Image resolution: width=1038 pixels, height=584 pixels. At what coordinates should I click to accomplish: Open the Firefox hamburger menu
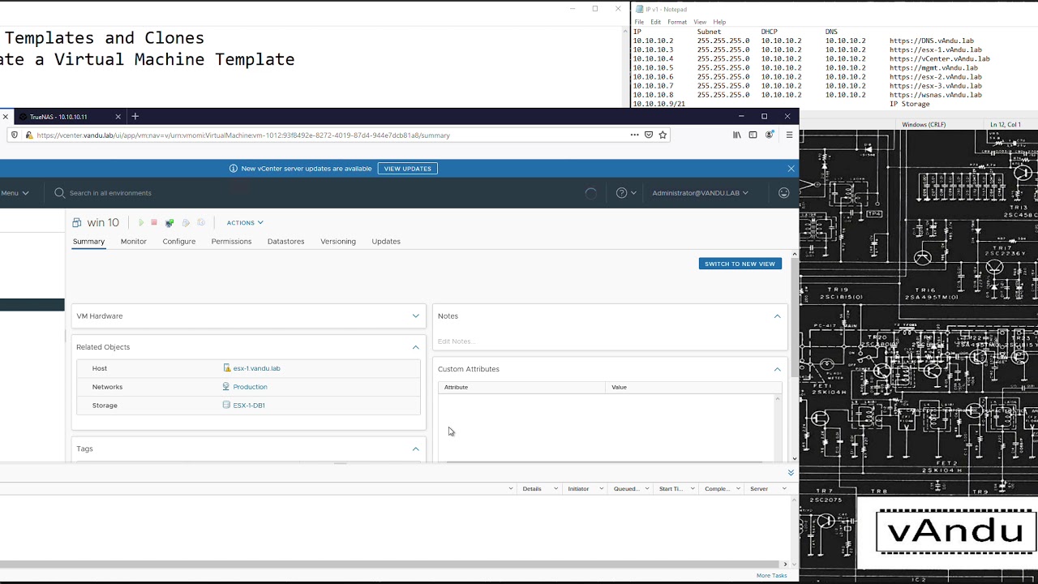click(x=789, y=135)
